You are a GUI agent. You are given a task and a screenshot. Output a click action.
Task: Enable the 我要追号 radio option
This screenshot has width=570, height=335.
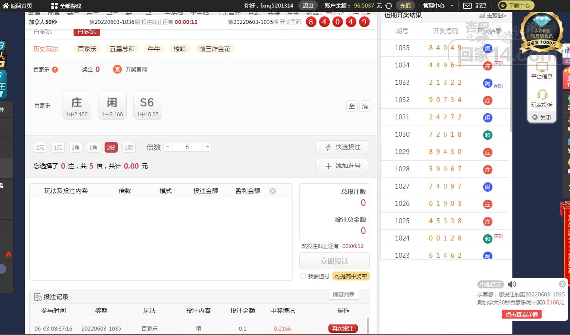(x=303, y=276)
